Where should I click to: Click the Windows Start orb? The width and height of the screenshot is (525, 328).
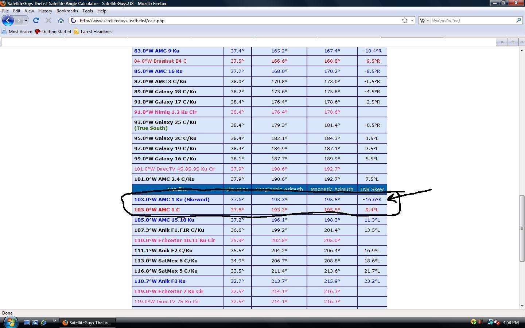(x=10, y=322)
